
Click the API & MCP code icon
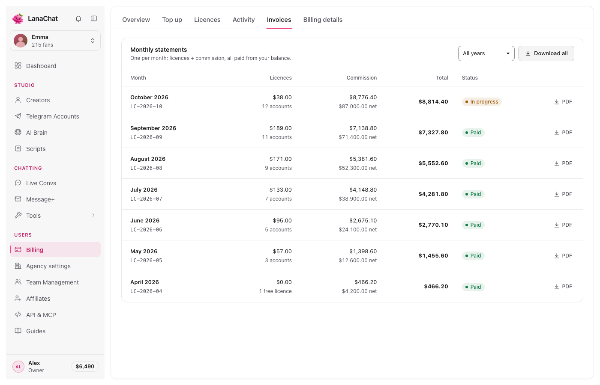pos(18,314)
